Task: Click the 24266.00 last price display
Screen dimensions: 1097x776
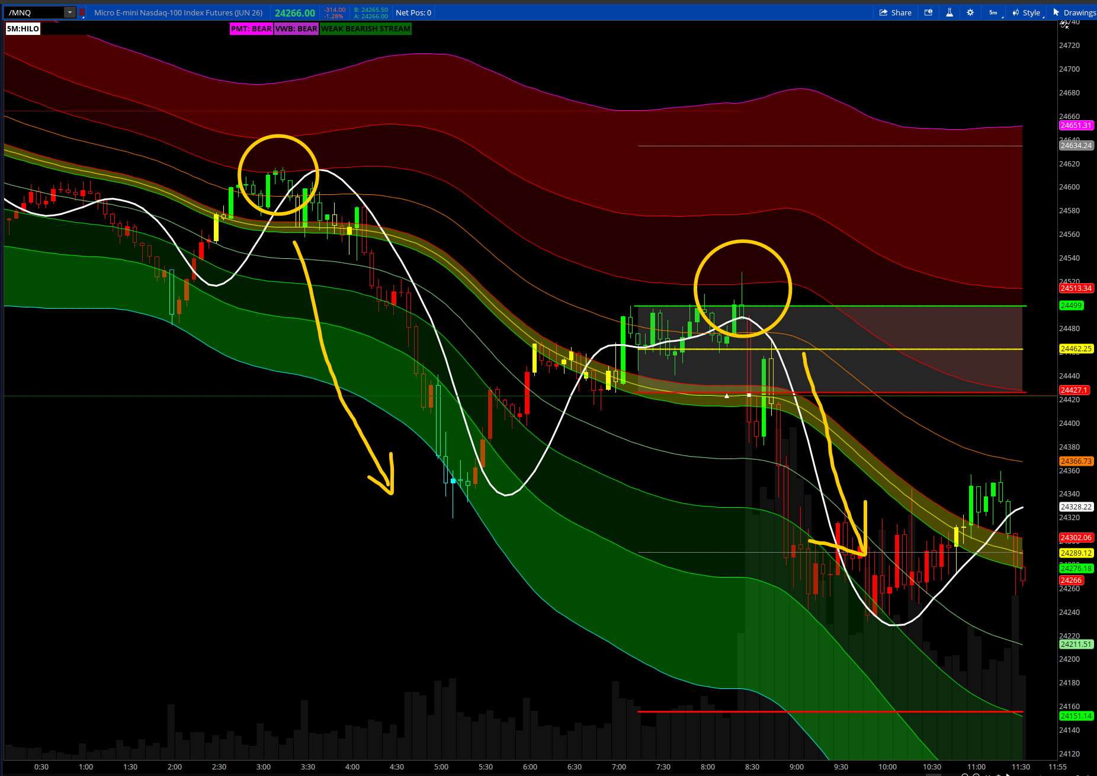Action: 295,12
